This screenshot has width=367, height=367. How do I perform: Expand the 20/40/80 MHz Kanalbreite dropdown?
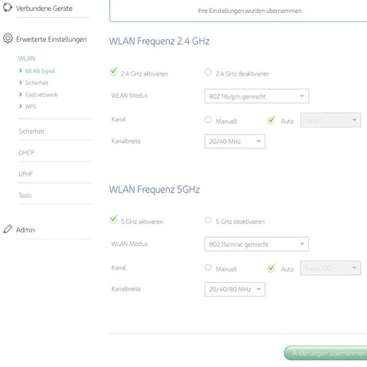click(235, 289)
